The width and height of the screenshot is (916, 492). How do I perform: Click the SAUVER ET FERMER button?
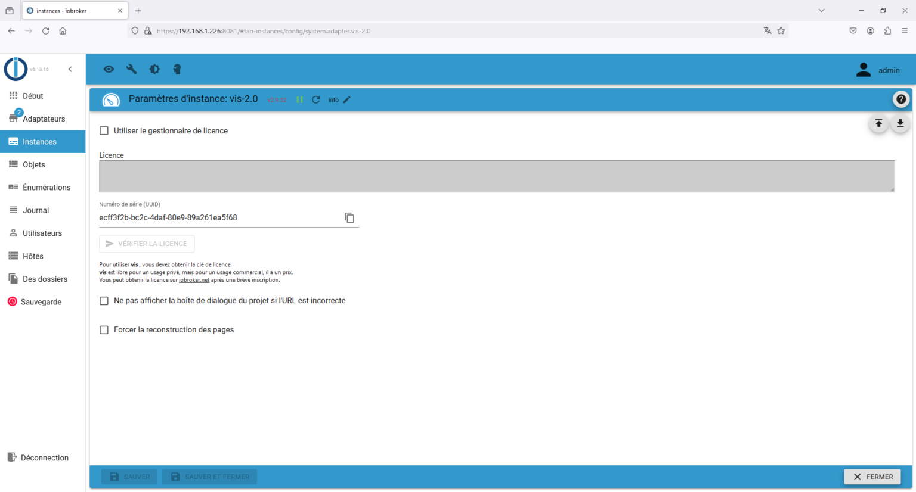(x=209, y=477)
